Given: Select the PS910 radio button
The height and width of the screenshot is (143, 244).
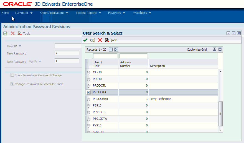Looking at the screenshot, I should point(88,106).
